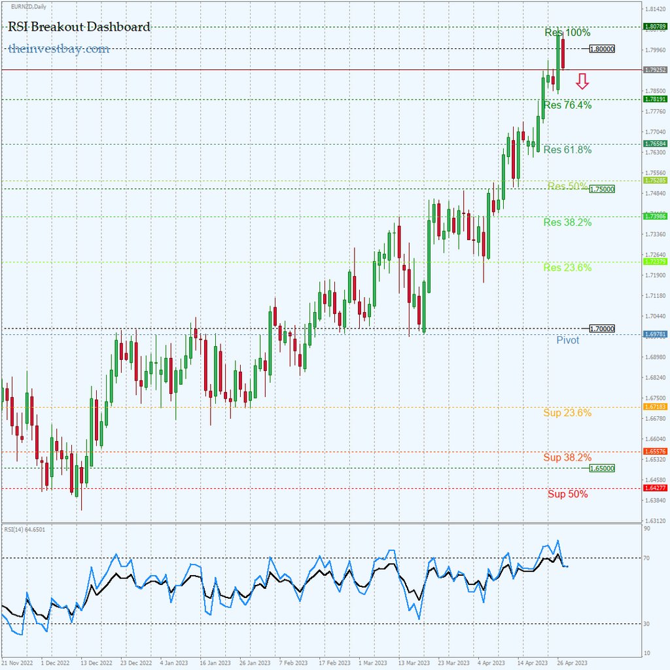This screenshot has width=670, height=670.
Task: Click the RSI scale value 10
Action: coord(647,653)
